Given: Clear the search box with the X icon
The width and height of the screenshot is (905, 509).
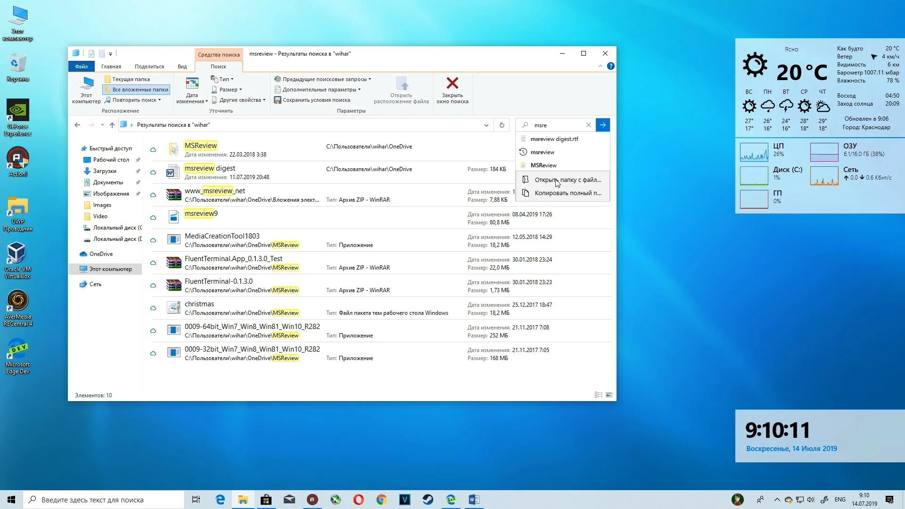Looking at the screenshot, I should 588,125.
